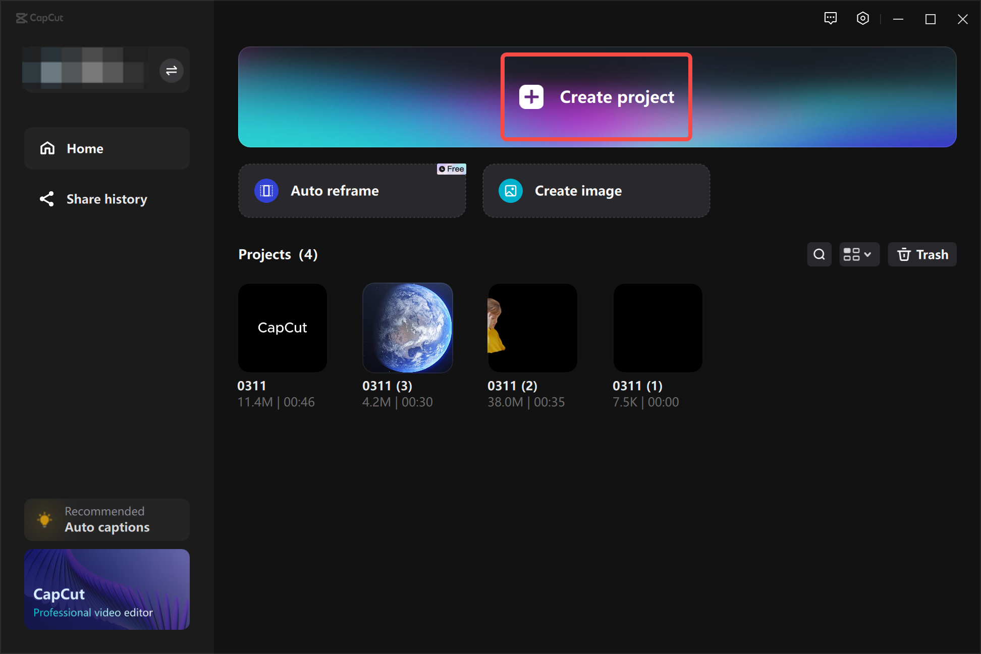Click the '11.4M | 00:46' project info
The image size is (981, 654).
276,402
